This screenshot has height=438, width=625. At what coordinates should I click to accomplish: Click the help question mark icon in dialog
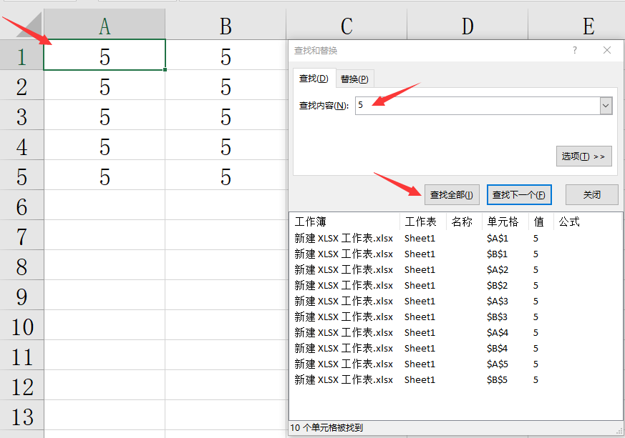(575, 51)
